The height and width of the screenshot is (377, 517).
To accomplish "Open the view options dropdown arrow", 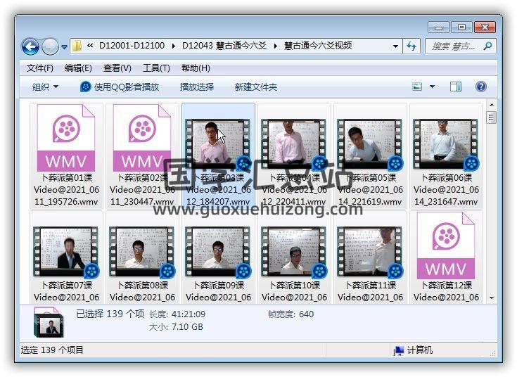I will coord(432,87).
